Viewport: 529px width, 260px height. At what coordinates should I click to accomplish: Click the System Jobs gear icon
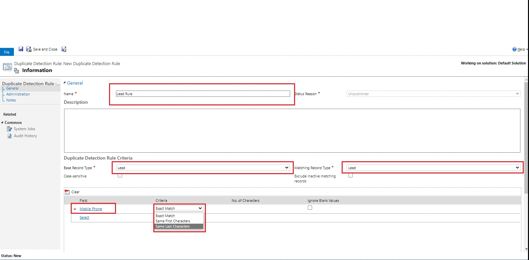tap(9, 129)
